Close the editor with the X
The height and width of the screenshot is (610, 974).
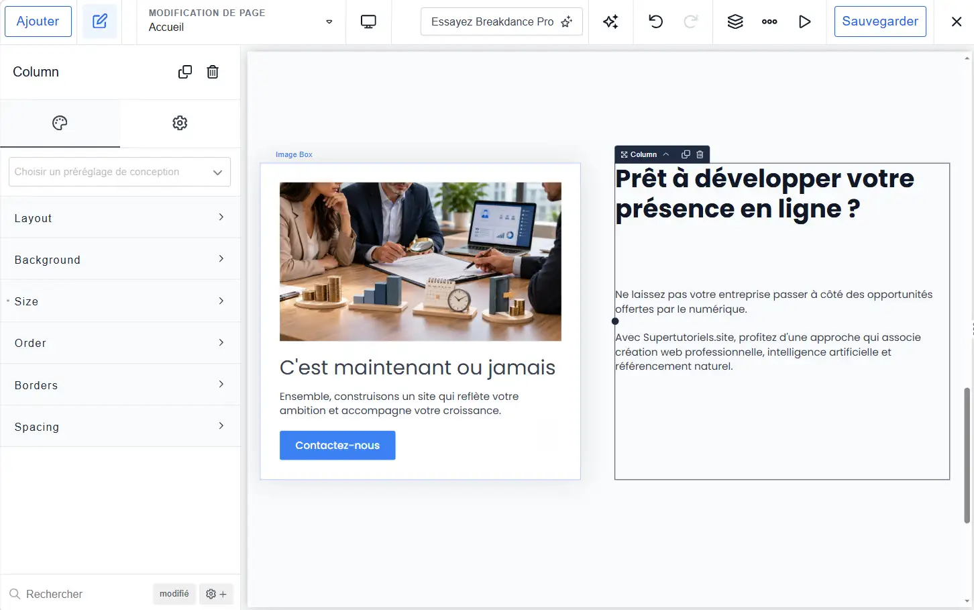[957, 21]
